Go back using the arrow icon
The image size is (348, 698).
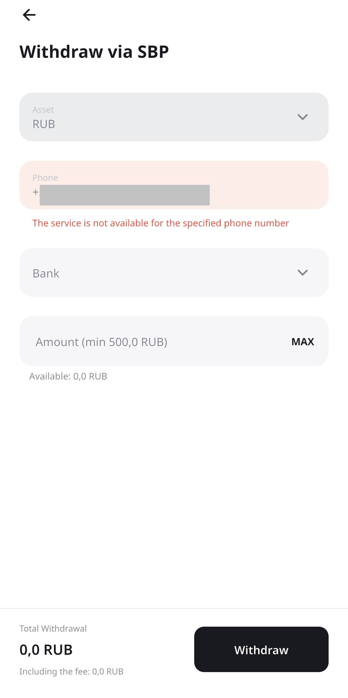(29, 15)
